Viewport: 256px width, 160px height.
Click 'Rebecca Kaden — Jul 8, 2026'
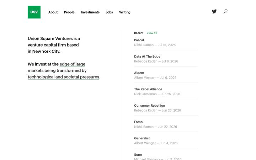156,61
